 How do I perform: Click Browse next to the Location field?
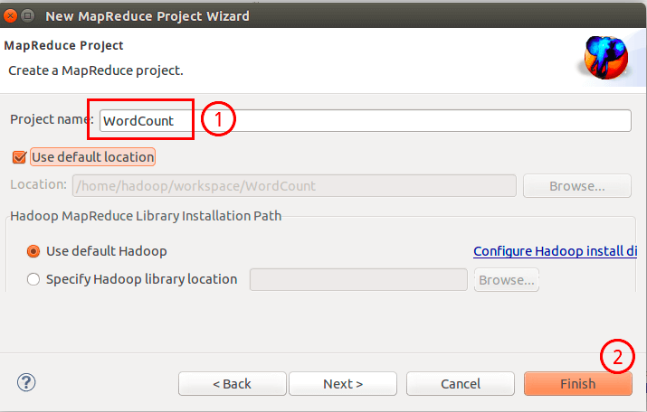(576, 186)
